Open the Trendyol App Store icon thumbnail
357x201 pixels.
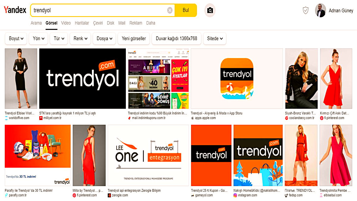point(237,79)
